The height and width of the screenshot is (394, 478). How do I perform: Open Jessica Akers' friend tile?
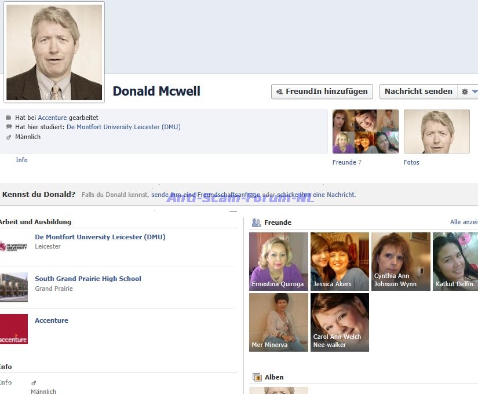pos(340,261)
